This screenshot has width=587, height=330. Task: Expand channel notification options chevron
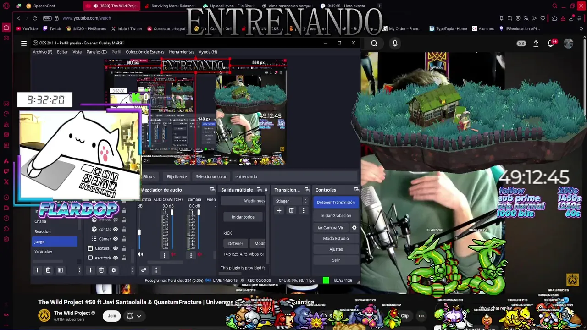click(139, 316)
